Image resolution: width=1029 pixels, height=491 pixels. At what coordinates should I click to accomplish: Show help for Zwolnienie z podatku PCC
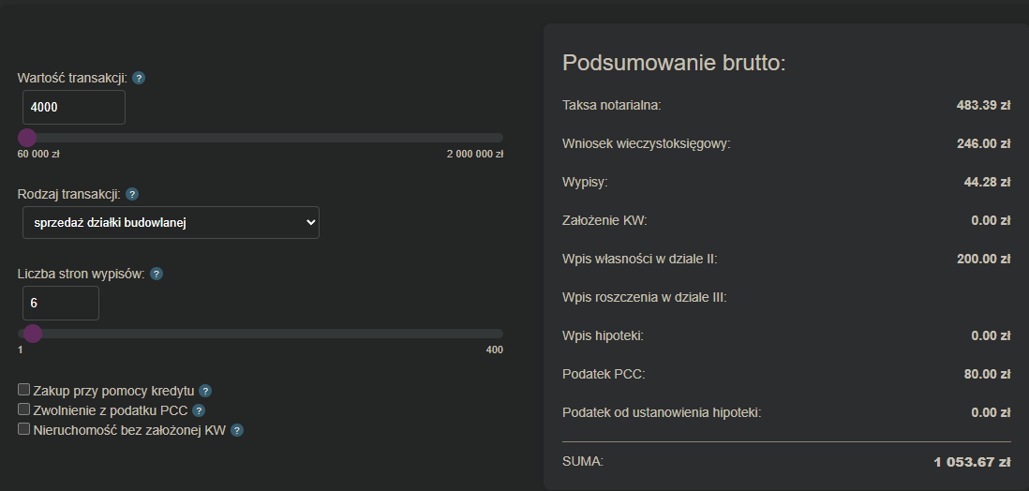[x=199, y=410]
